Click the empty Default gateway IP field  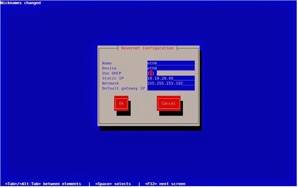[x=171, y=88]
